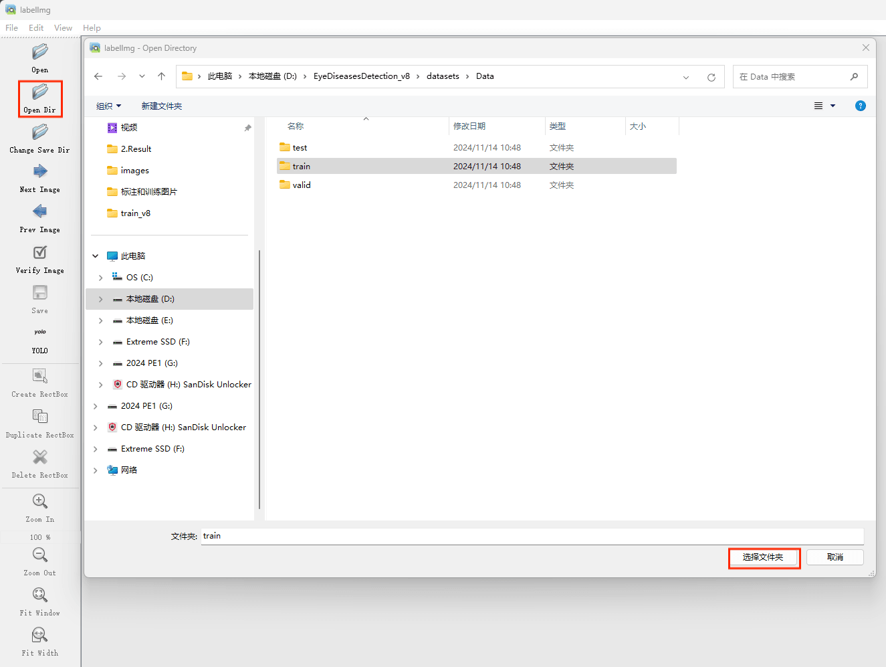Select 本地磁盘 (E:) in the navigation tree
886x667 pixels.
[x=149, y=320]
